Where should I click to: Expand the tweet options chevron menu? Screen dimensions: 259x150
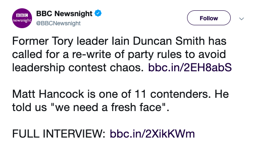pyautogui.click(x=242, y=19)
